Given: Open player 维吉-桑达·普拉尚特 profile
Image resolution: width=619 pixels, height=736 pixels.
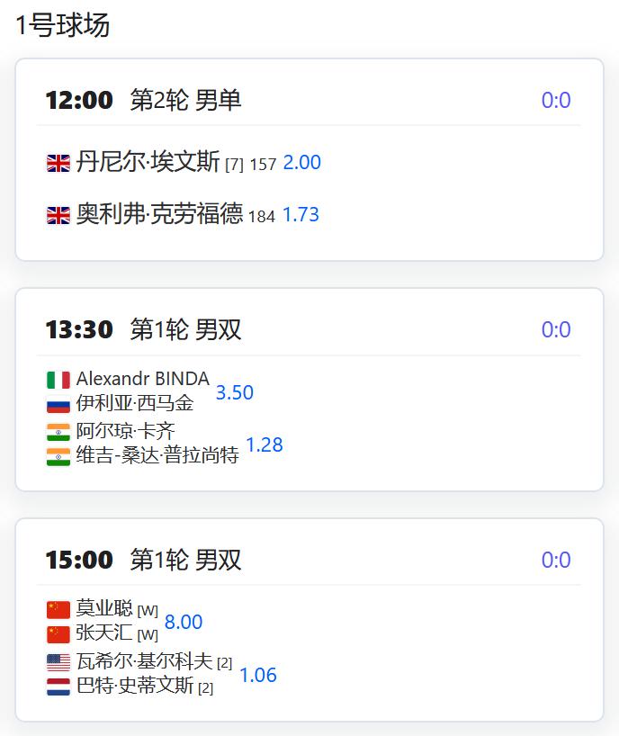Looking at the screenshot, I should pos(157,455).
